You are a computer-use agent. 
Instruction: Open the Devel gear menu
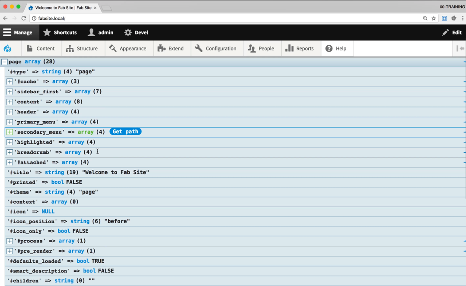coord(137,32)
